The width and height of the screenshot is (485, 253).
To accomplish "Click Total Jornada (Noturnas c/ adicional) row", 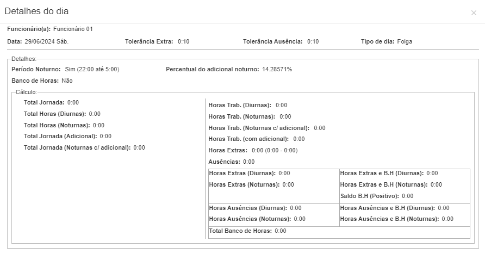I will click(x=84, y=147).
